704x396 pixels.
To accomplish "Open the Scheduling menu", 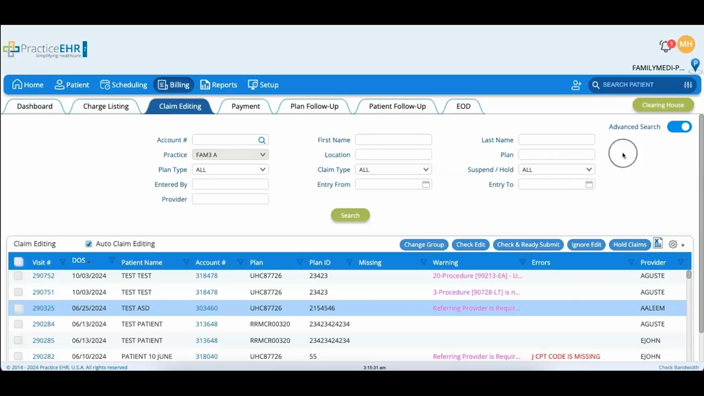I will click(123, 85).
